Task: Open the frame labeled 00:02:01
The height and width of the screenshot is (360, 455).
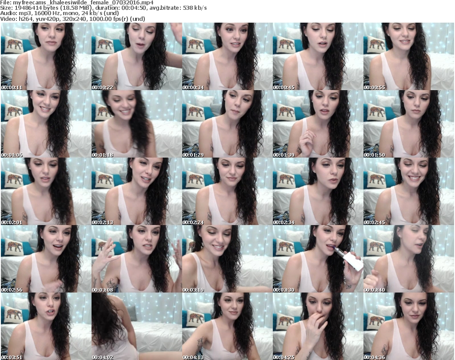Action: point(46,191)
